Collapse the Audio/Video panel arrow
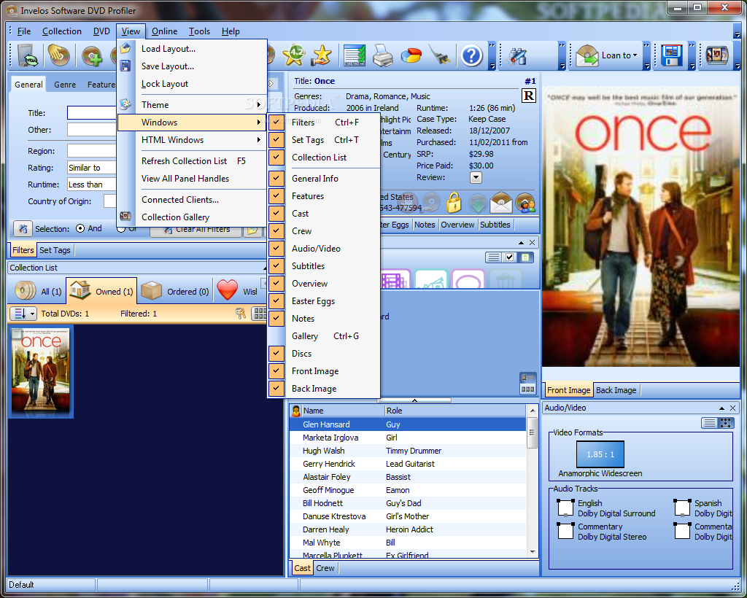747x598 pixels. pos(721,408)
